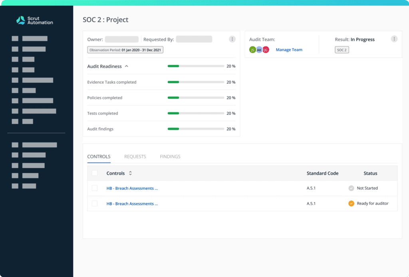Image resolution: width=409 pixels, height=277 pixels.
Task: Open the three-dot menu on the Owner card
Action: pyautogui.click(x=232, y=39)
